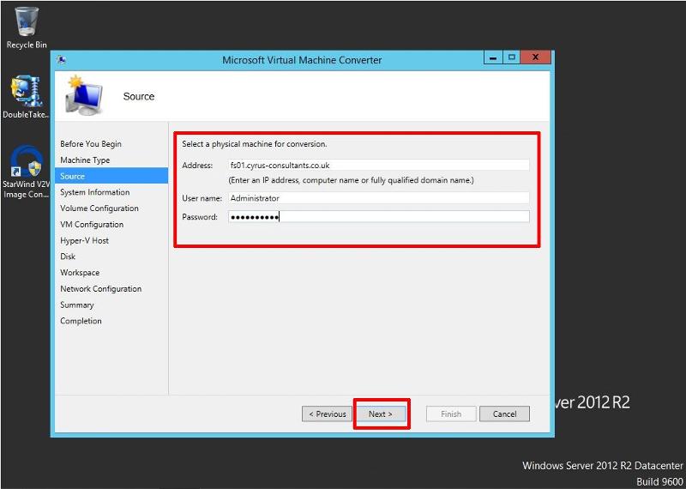
Task: Click the Address input field
Action: click(378, 166)
